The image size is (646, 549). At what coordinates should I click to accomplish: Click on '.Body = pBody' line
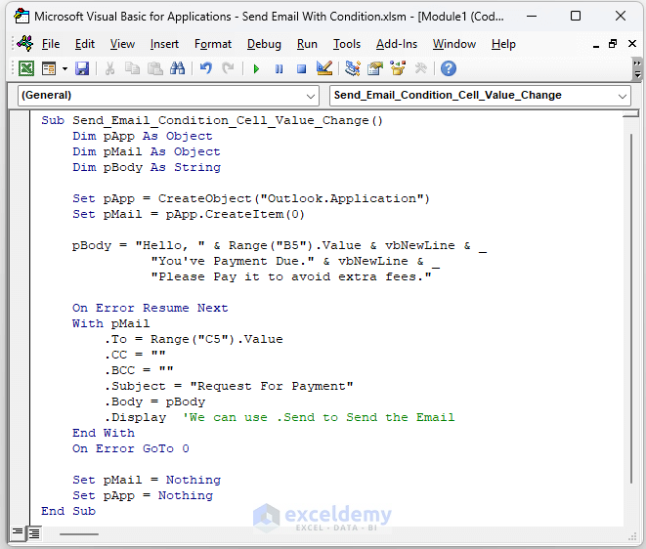coord(154,401)
